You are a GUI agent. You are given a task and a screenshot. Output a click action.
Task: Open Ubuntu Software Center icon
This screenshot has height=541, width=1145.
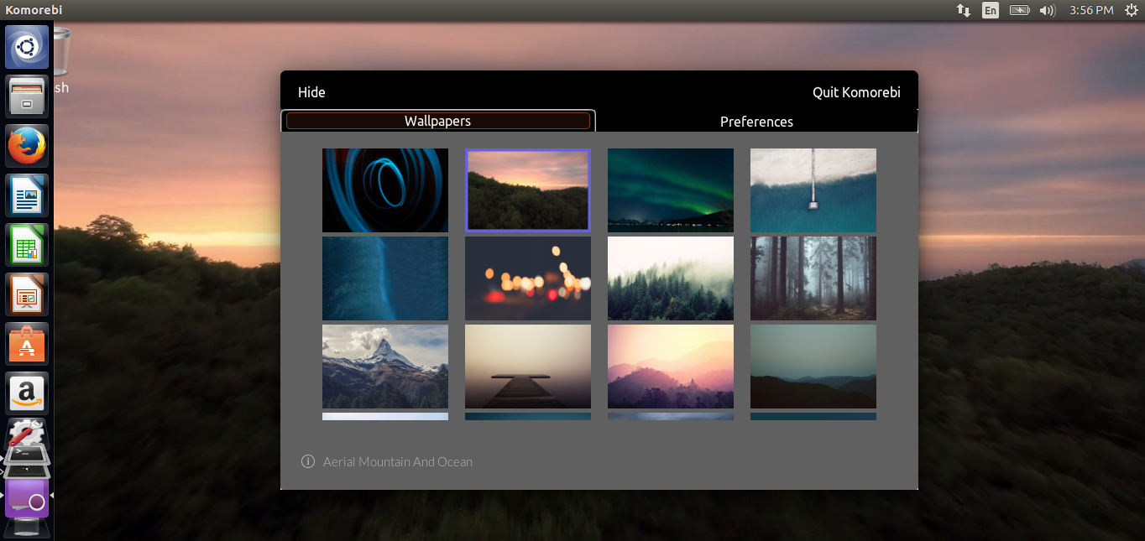click(x=27, y=344)
